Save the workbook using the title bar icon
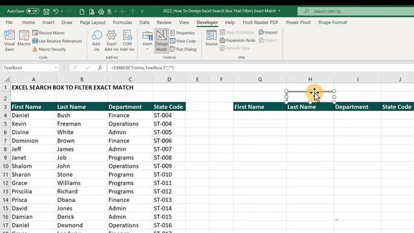This screenshot has height=233, width=414. [x=46, y=12]
